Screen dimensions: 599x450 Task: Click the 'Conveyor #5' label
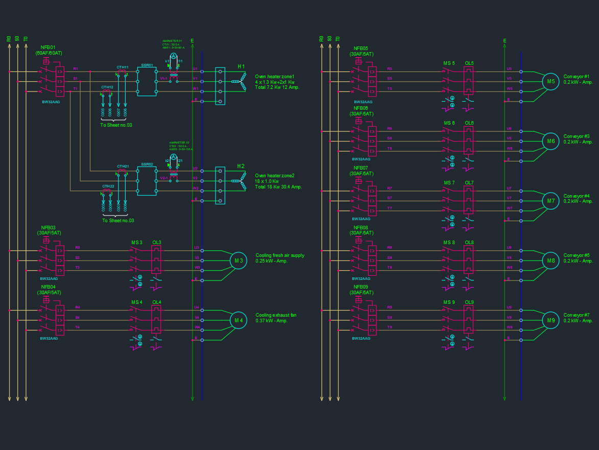577,255
